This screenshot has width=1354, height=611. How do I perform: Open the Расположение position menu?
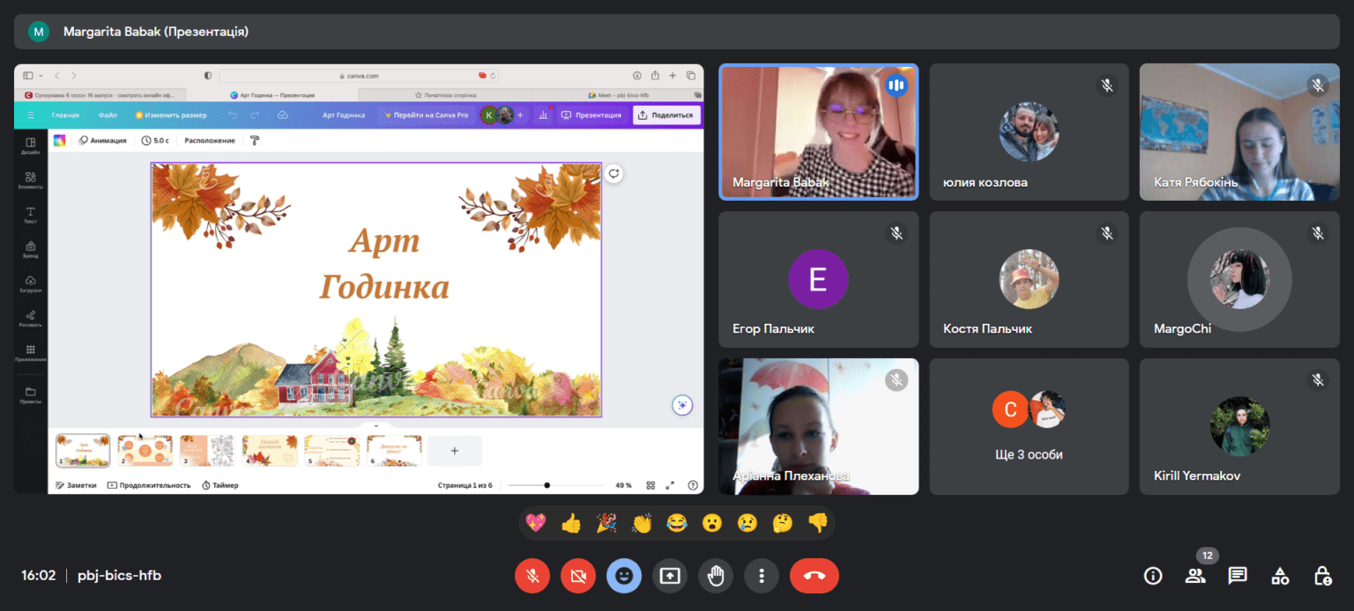pyautogui.click(x=210, y=140)
